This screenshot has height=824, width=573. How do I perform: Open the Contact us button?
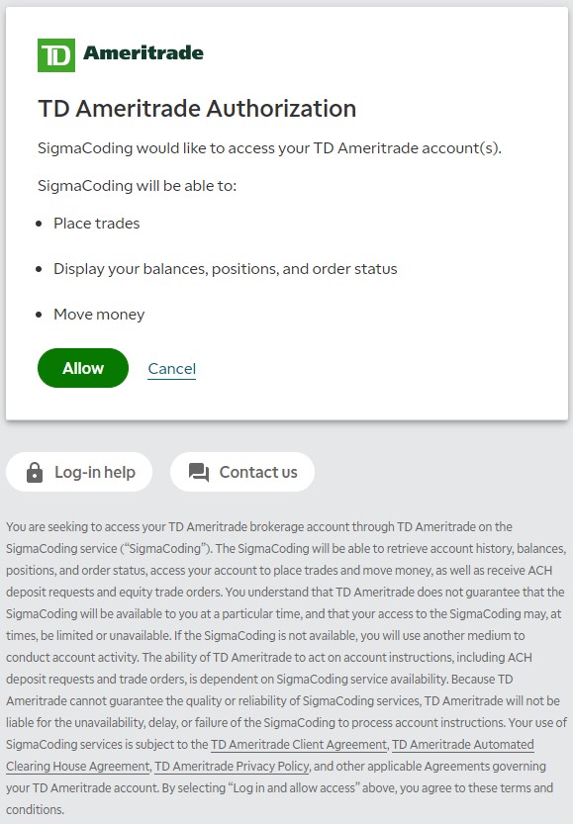point(242,472)
